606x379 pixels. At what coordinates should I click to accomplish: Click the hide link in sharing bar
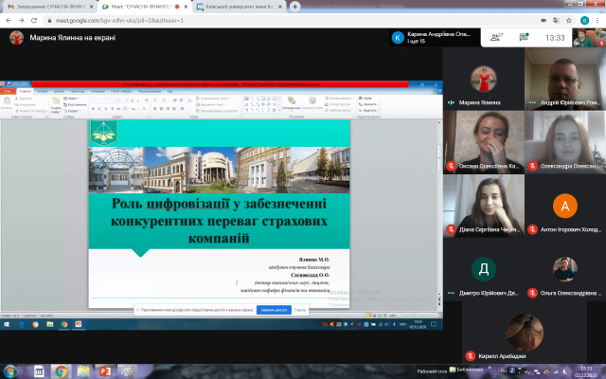pyautogui.click(x=299, y=310)
